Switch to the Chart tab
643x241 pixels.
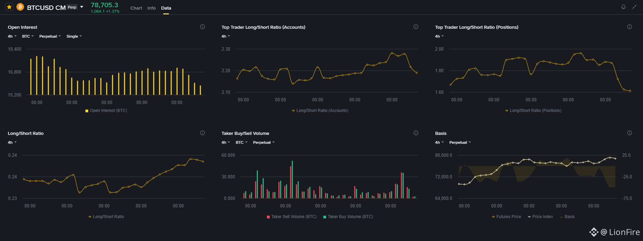136,8
